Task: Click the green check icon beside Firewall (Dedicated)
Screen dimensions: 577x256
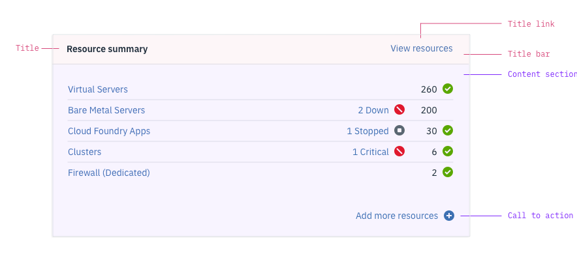Action: pyautogui.click(x=448, y=172)
